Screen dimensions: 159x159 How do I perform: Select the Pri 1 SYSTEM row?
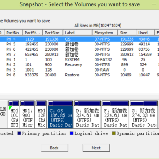(79, 60)
